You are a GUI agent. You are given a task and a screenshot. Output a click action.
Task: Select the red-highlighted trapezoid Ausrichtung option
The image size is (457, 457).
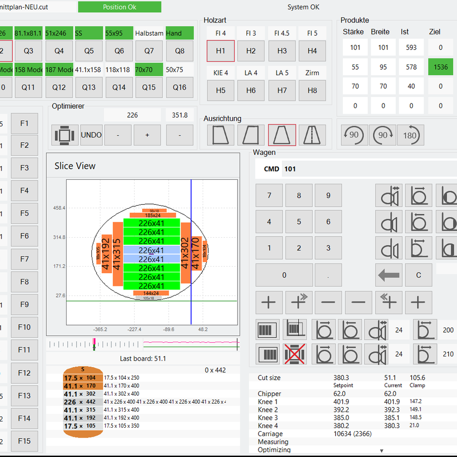coord(282,135)
